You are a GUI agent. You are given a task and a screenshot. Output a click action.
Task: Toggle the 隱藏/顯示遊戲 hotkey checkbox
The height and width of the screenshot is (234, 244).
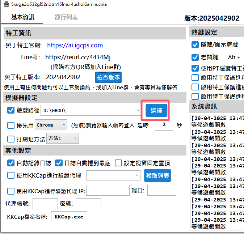(x=195, y=45)
